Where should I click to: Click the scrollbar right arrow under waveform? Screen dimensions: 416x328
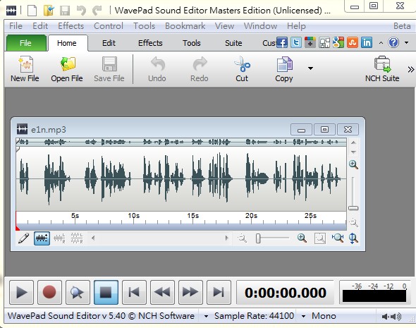click(x=226, y=238)
